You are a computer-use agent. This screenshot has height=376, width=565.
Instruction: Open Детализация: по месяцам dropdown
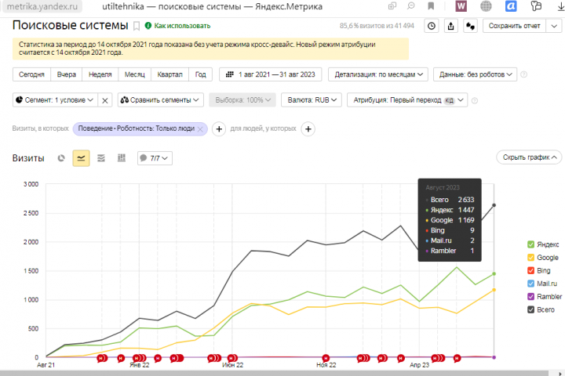(378, 74)
